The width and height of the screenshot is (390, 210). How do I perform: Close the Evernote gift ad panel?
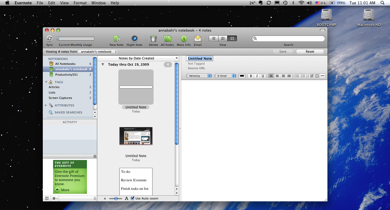pos(95,156)
